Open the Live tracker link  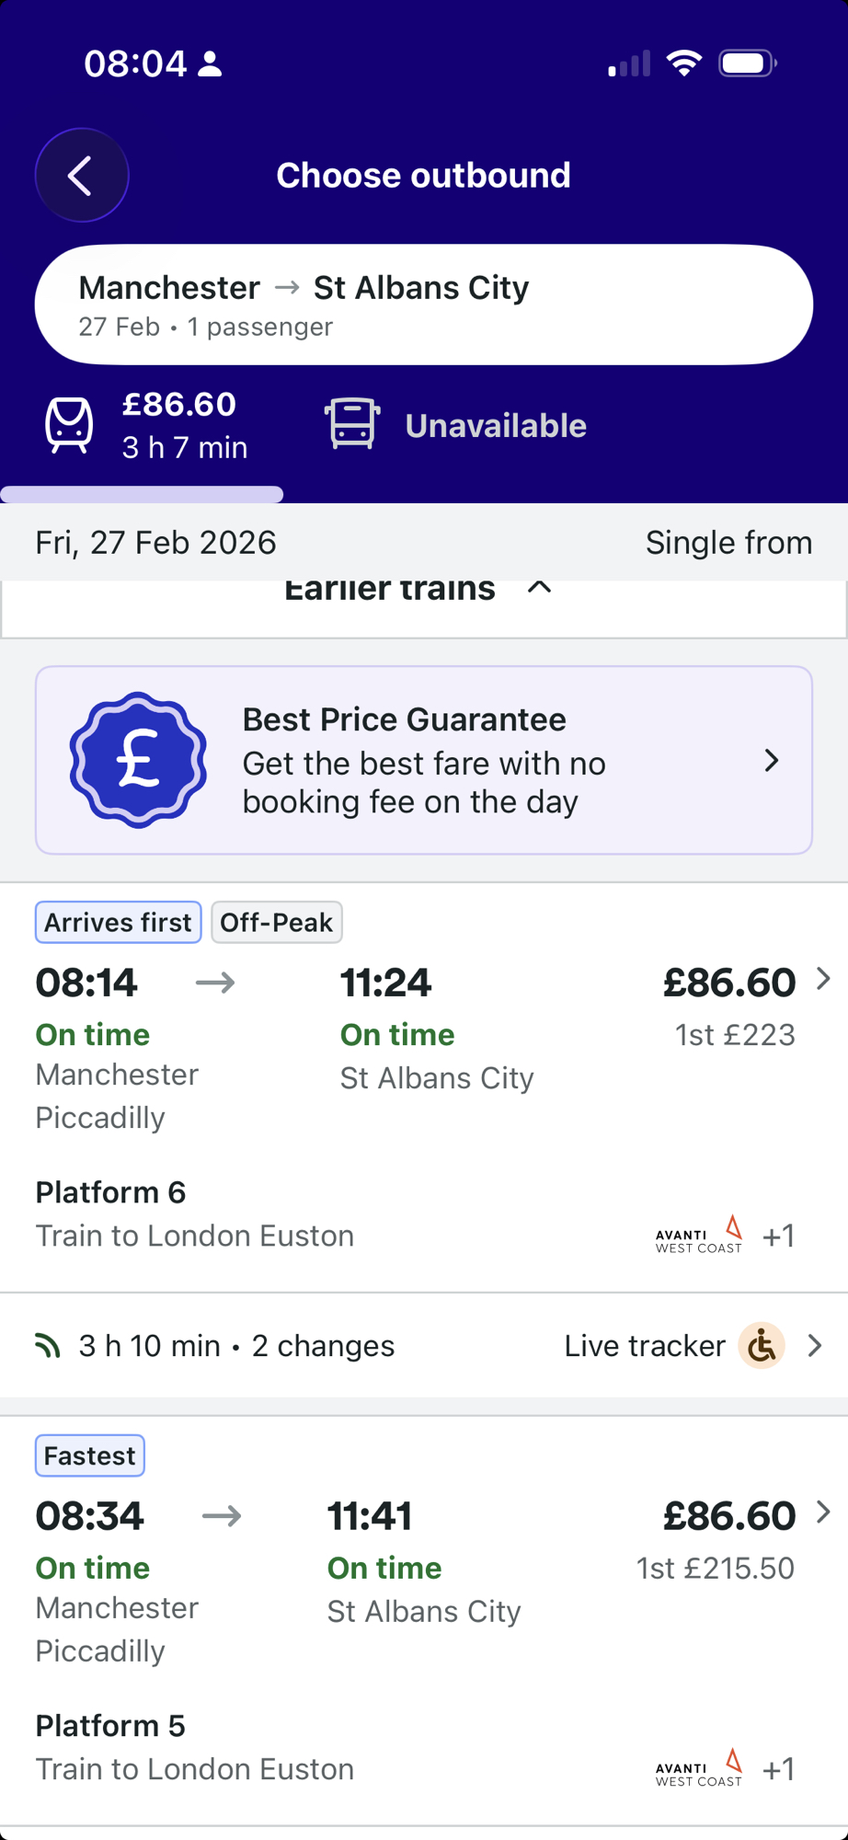coord(645,1346)
